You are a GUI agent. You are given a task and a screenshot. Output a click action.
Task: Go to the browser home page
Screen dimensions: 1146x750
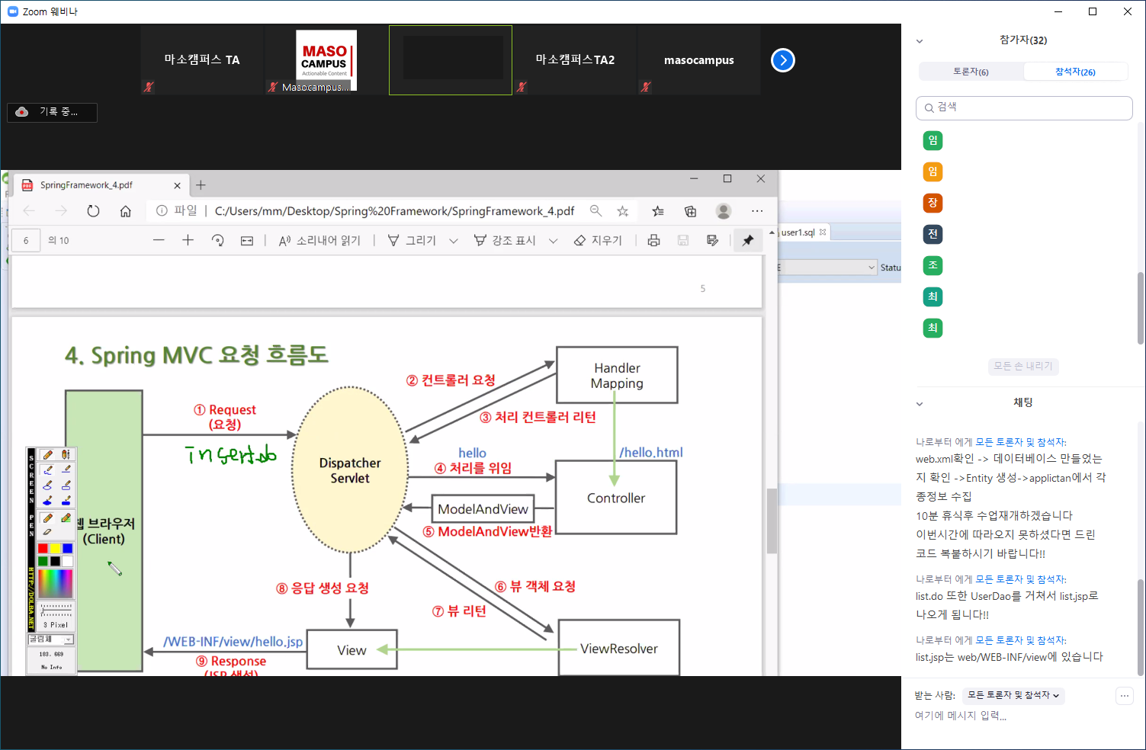coord(126,211)
